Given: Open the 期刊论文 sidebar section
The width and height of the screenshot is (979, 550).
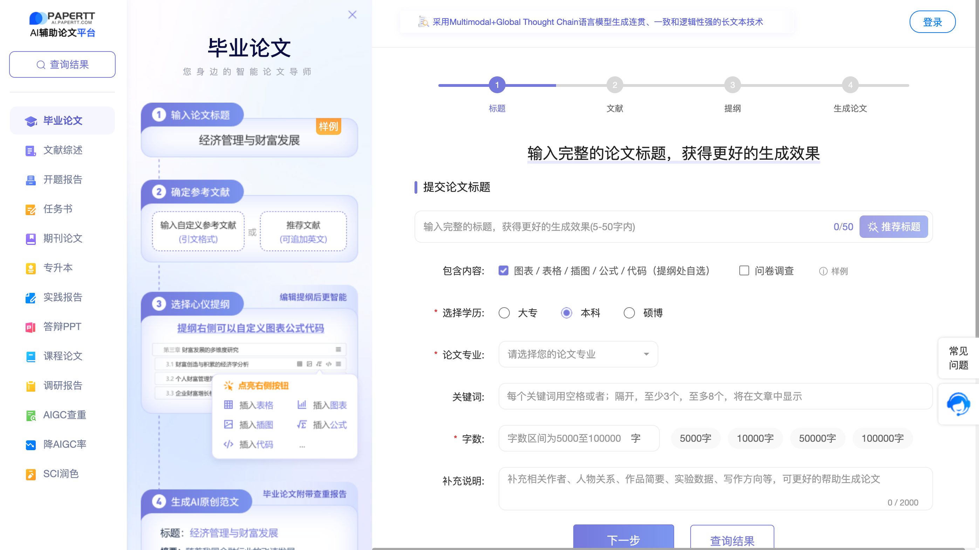Looking at the screenshot, I should click(62, 239).
